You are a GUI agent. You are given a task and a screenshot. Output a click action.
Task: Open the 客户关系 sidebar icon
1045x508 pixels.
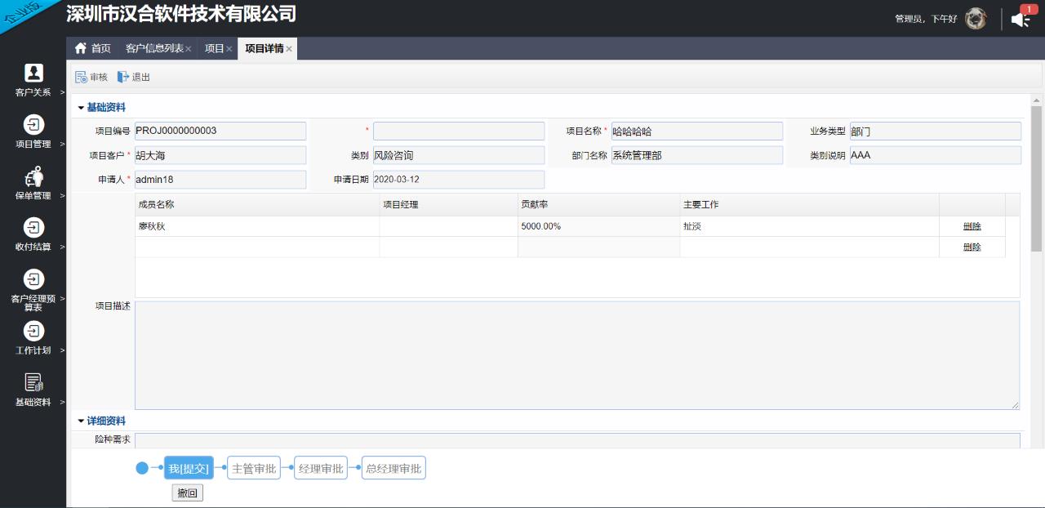33,73
